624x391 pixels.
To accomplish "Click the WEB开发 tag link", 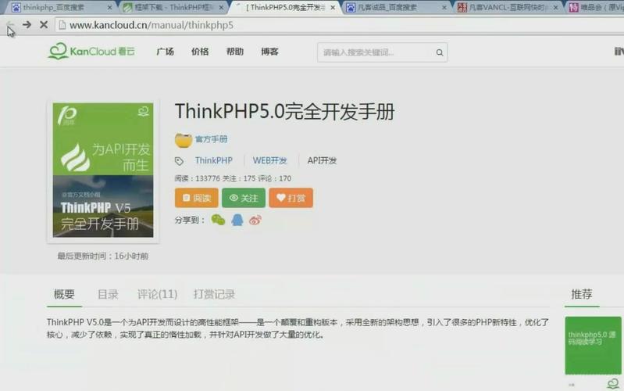I will (269, 160).
